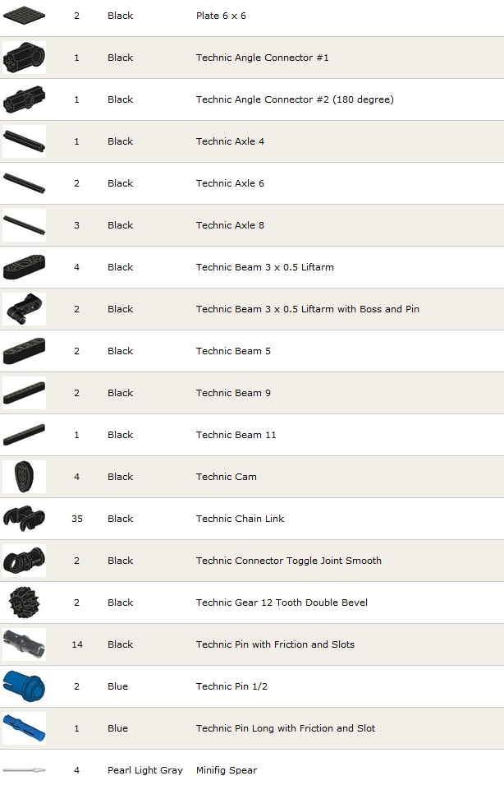Select the Technic Chain Link thumbnail
504x785 pixels.
point(24,519)
